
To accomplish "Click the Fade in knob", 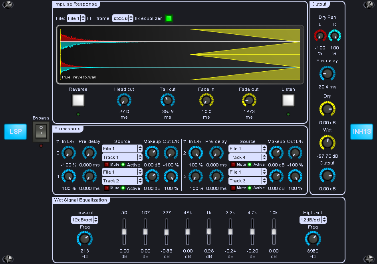I will 206,100.
